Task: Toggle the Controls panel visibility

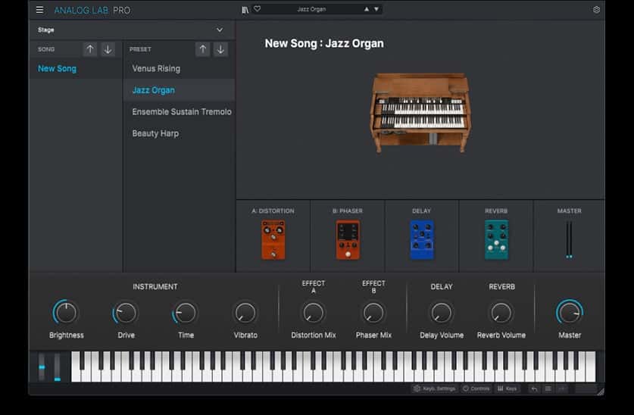Action: point(476,388)
